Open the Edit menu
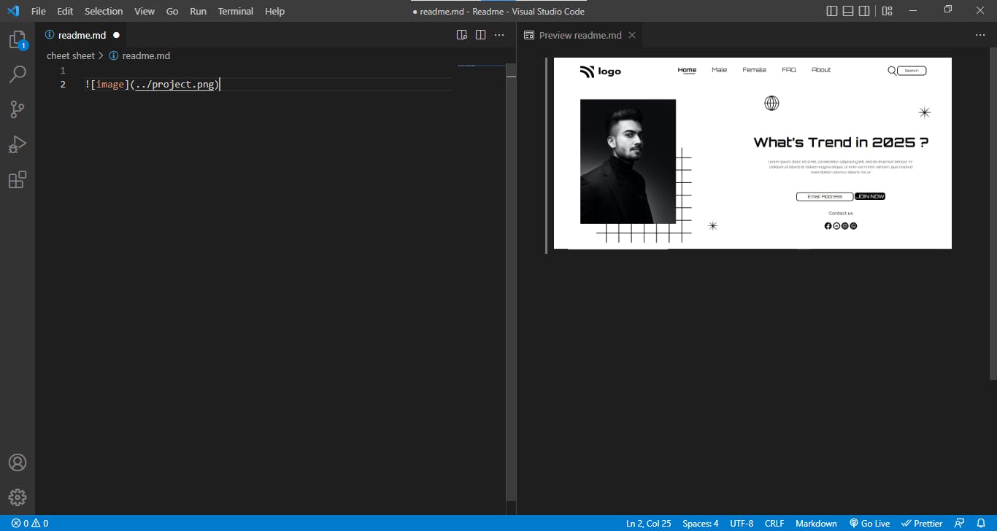Viewport: 997px width, 531px height. pyautogui.click(x=65, y=11)
